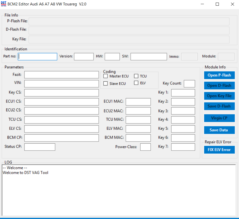This screenshot has height=219, width=239.
Task: Click the ECU2 MAC input
Action: click(138, 111)
